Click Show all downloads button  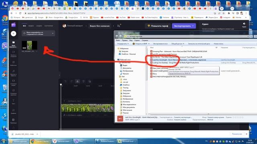coord(237,134)
